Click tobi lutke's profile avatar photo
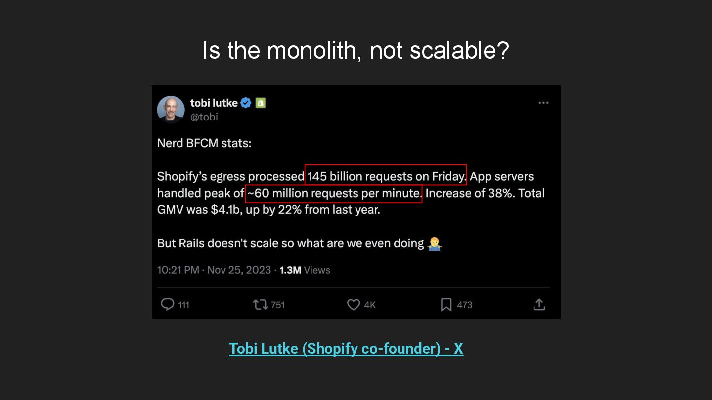 click(171, 109)
